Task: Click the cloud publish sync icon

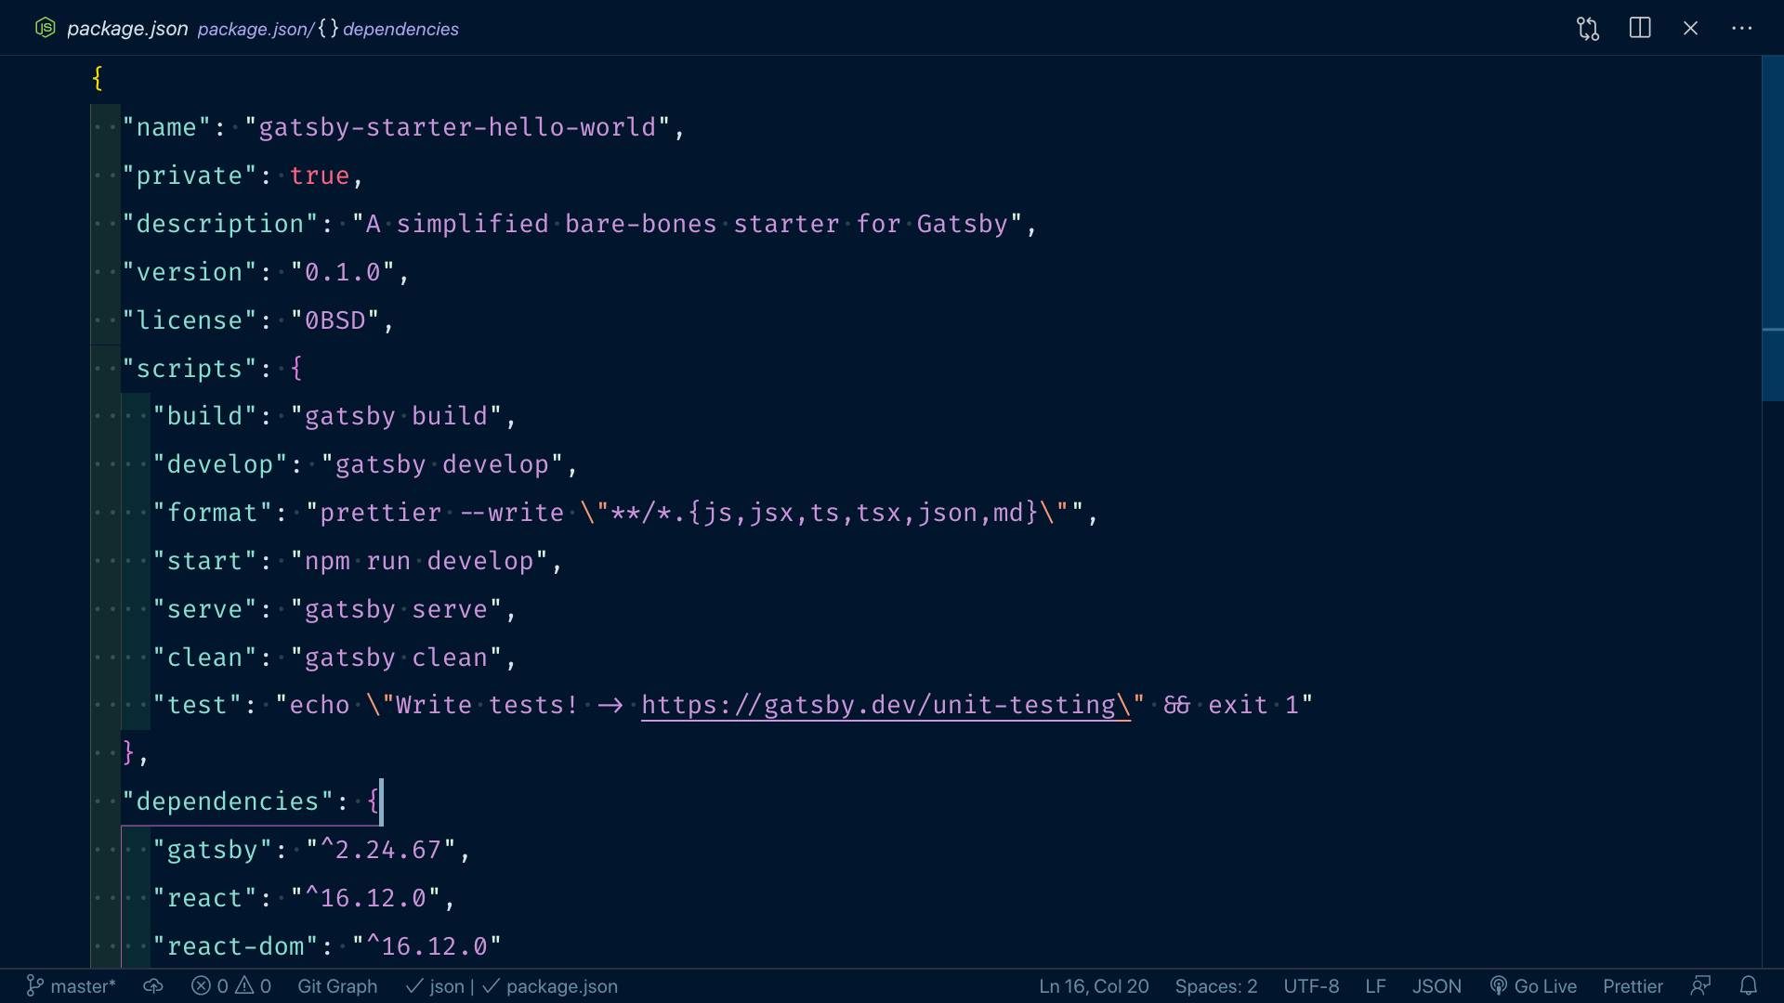Action: click(x=153, y=986)
